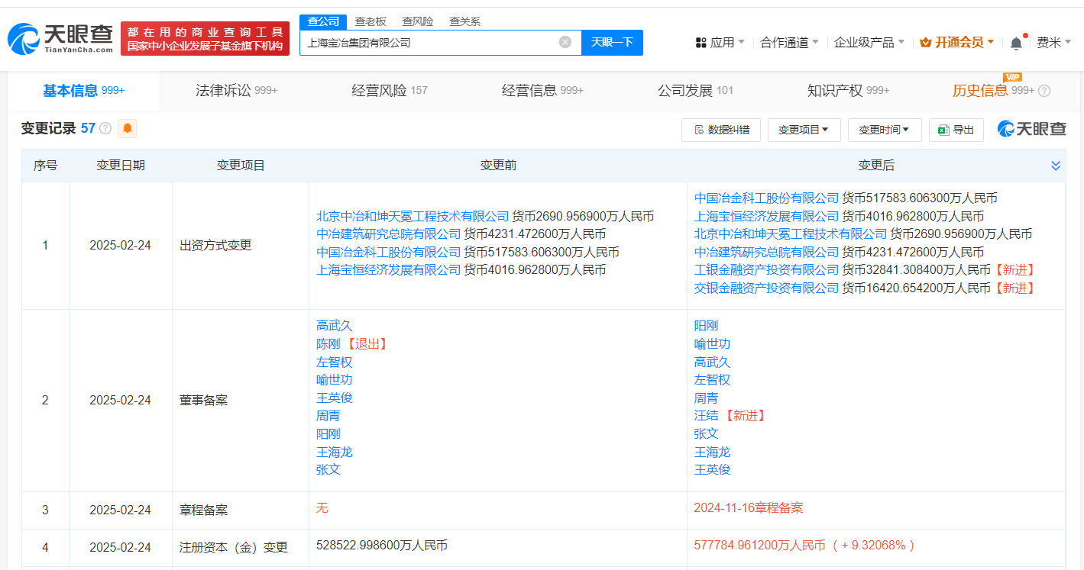
Task: Open 工银金融资产投资有限公司 company link
Action: pos(766,269)
